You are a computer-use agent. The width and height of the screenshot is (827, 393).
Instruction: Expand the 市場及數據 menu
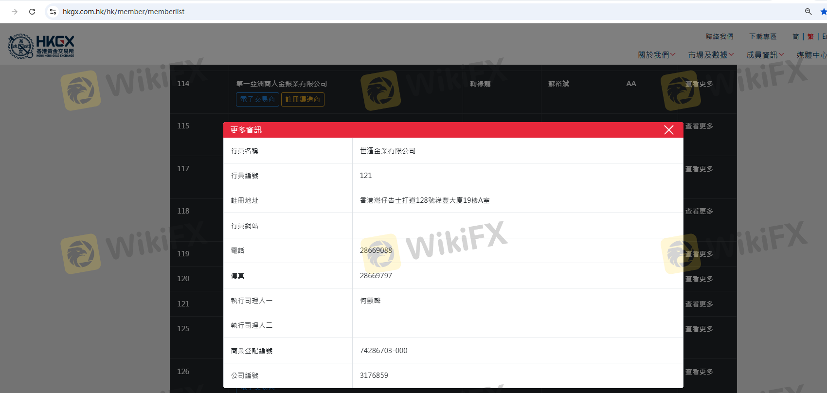[x=711, y=55]
